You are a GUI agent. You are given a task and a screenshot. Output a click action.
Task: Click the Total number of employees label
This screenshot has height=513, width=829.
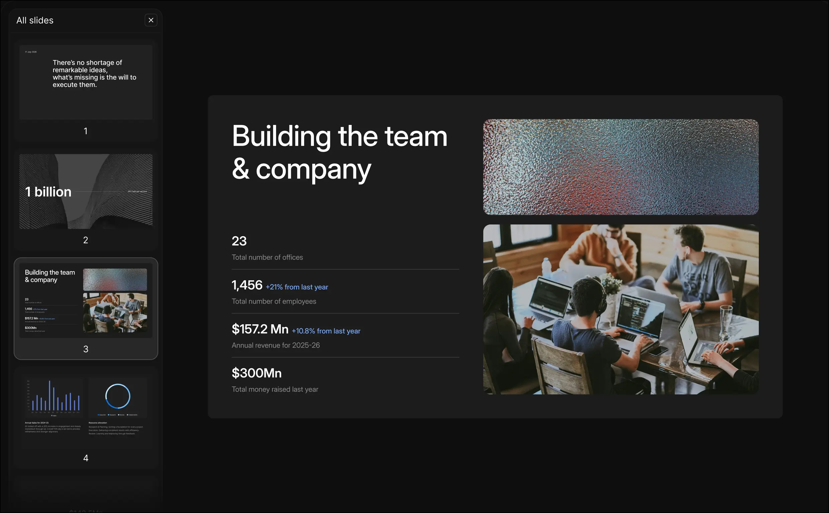(274, 301)
